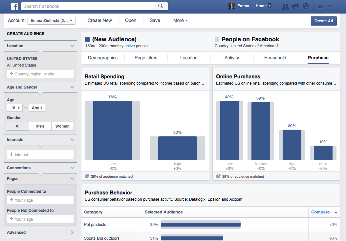Click the Facebook logo icon
The image size is (346, 241).
coord(15,6)
